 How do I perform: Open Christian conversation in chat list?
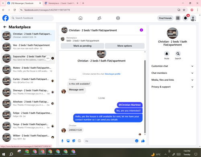(x=28, y=36)
